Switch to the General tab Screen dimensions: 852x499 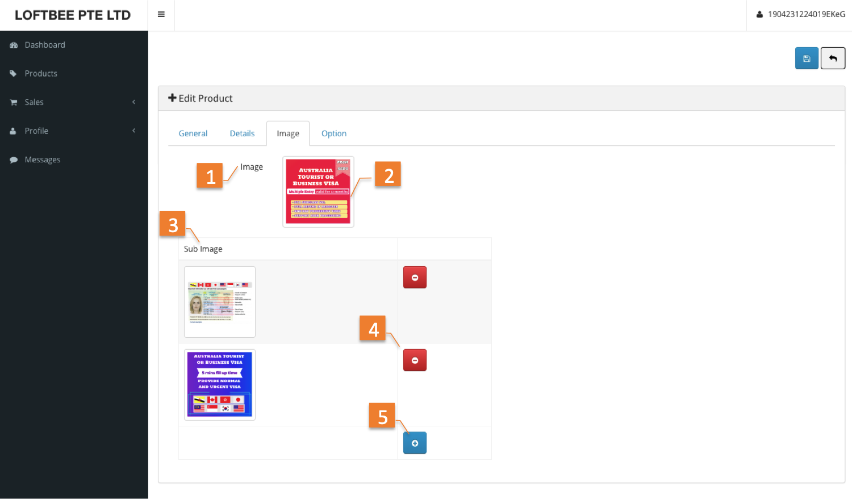point(193,133)
